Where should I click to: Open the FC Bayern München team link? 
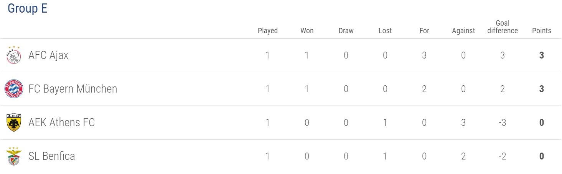pos(73,89)
